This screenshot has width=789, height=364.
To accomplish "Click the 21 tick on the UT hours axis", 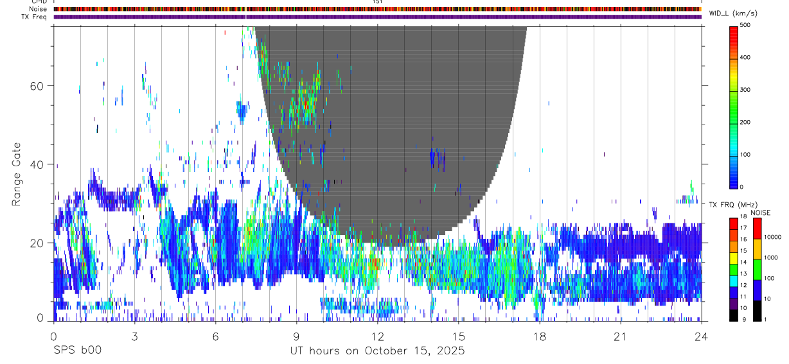I will click(620, 336).
